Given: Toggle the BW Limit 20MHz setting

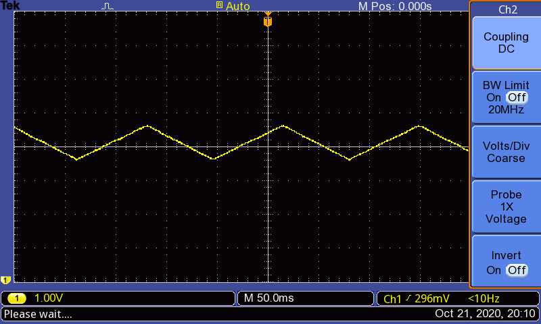Looking at the screenshot, I should [506, 97].
